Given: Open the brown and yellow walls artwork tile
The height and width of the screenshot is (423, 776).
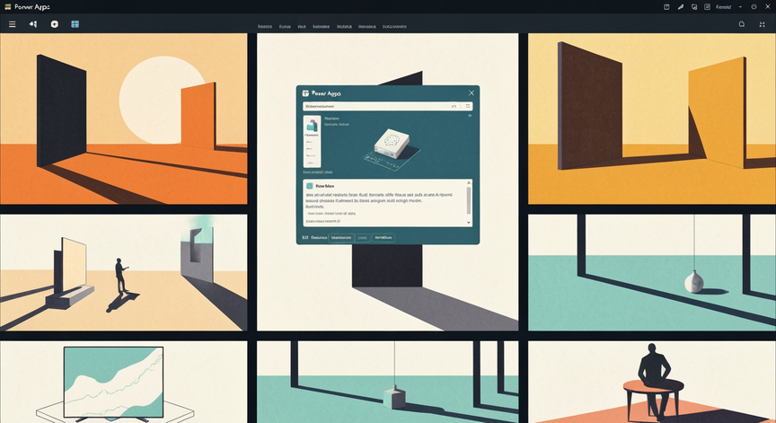Looking at the screenshot, I should (x=652, y=119).
